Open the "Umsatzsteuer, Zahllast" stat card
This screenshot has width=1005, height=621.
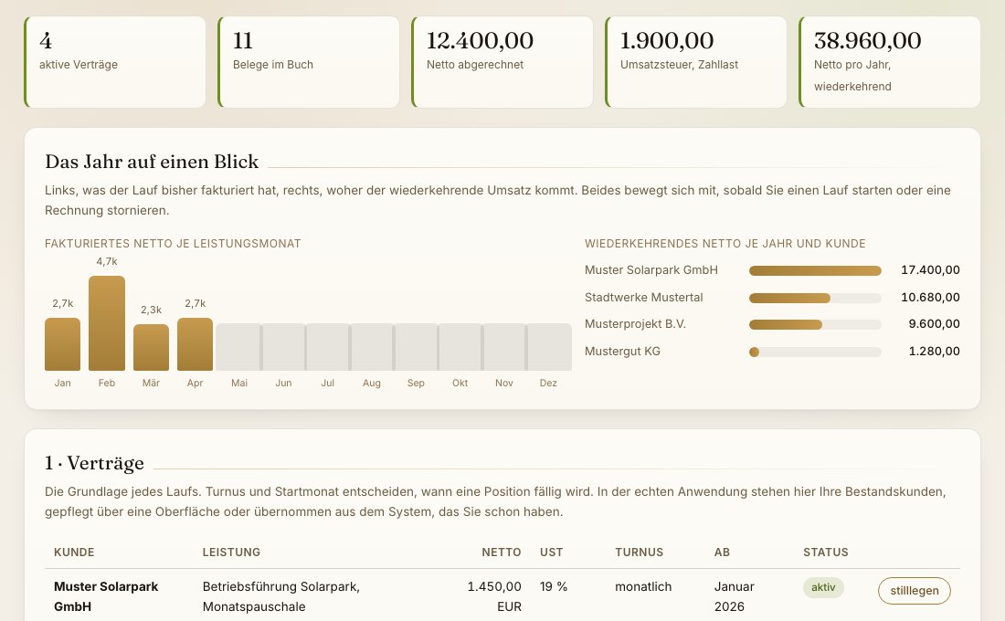coord(696,62)
